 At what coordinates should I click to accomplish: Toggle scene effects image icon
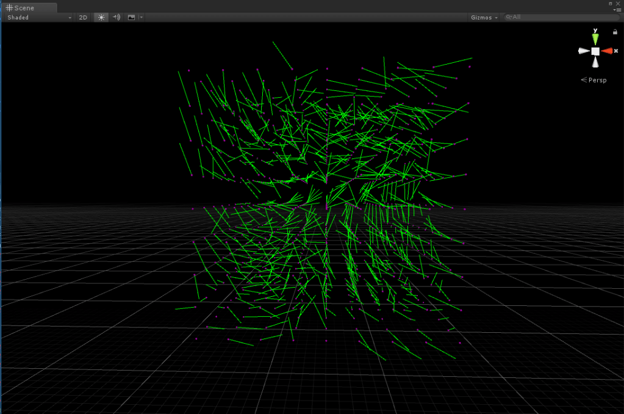131,17
